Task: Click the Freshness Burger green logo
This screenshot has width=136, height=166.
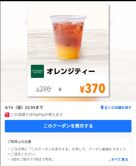Action: point(37,71)
